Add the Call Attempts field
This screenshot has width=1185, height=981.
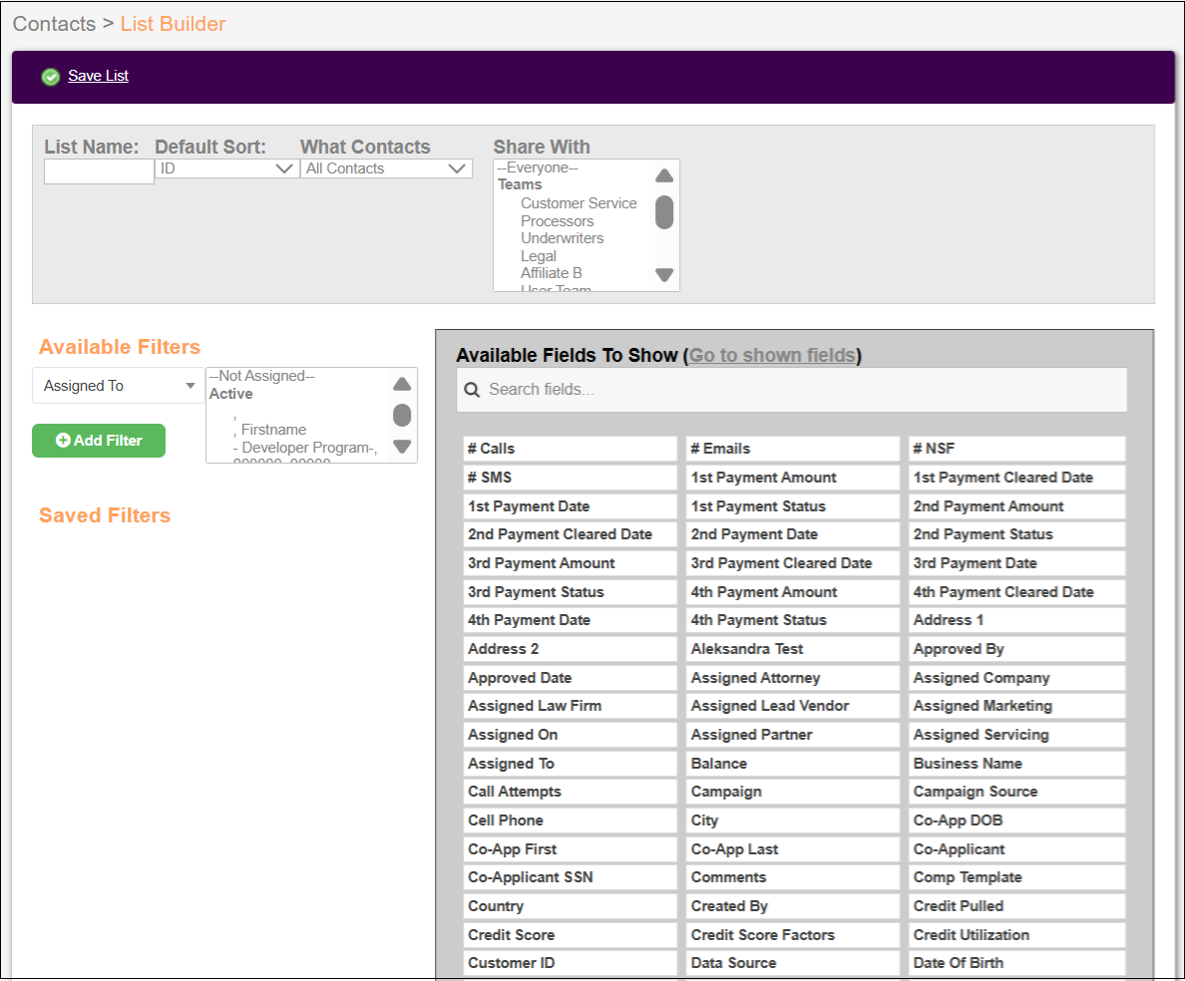click(x=570, y=792)
